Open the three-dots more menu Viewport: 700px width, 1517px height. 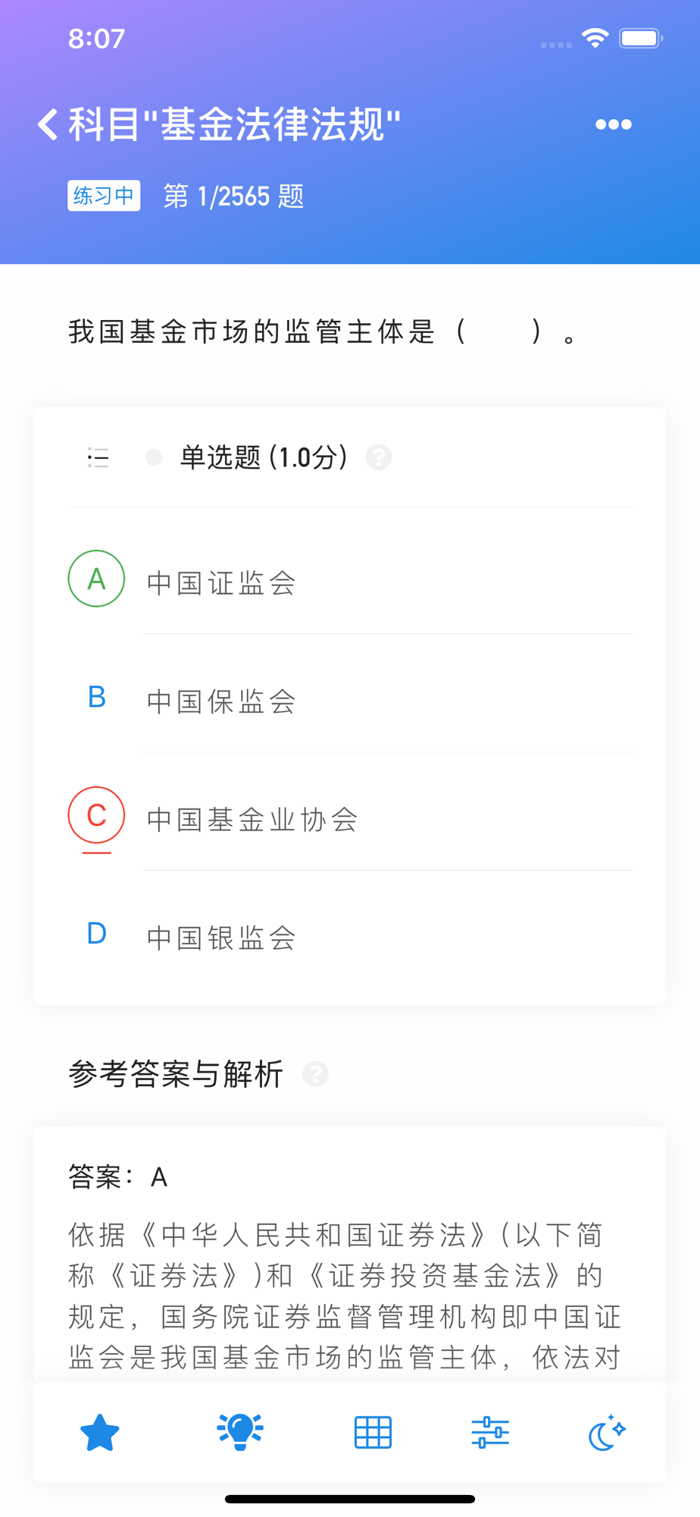coord(613,124)
